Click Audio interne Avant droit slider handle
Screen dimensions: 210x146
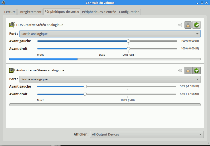[x=85, y=94]
